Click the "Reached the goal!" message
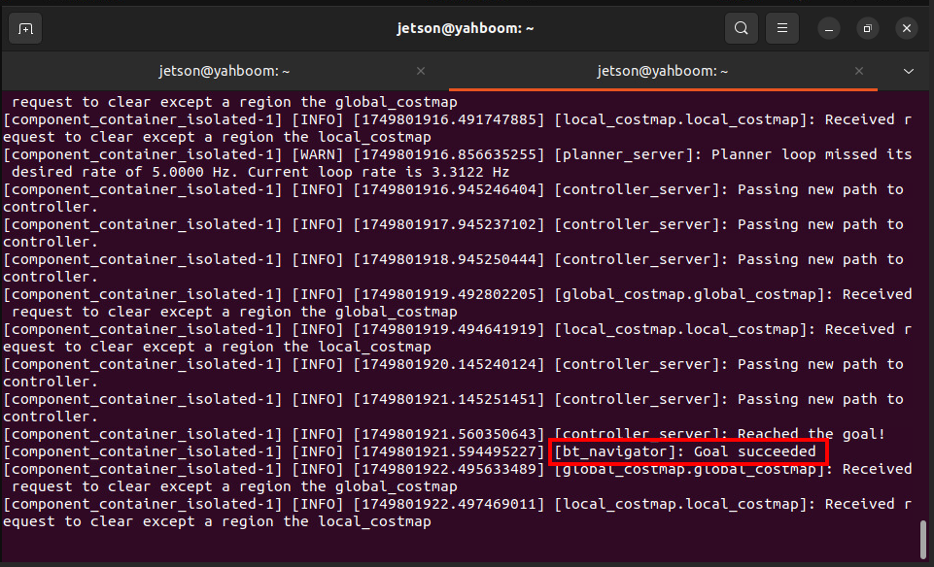This screenshot has width=934, height=567. click(x=812, y=434)
